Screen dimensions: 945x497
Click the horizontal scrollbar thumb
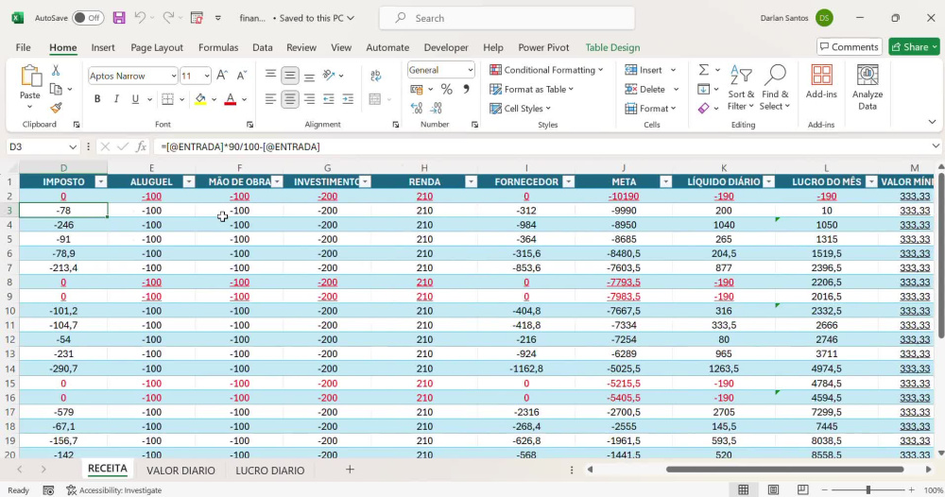(784, 470)
